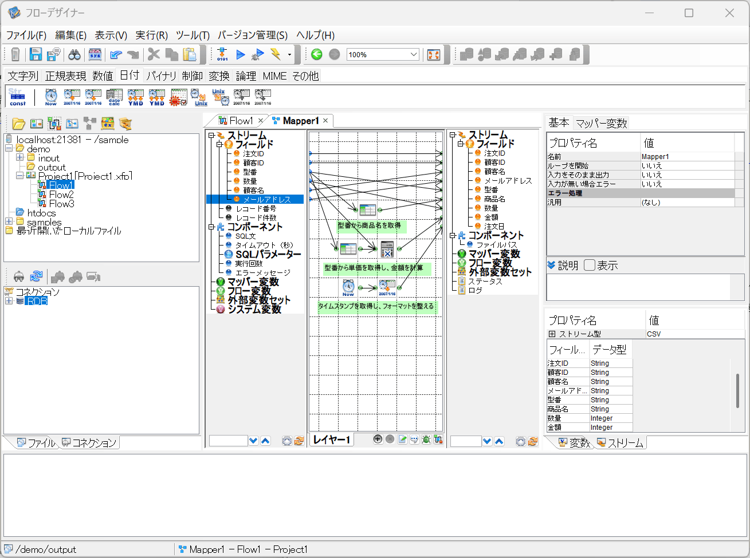The width and height of the screenshot is (750, 558).
Task: Click the Save floppy disk toolbar icon
Action: pos(36,54)
